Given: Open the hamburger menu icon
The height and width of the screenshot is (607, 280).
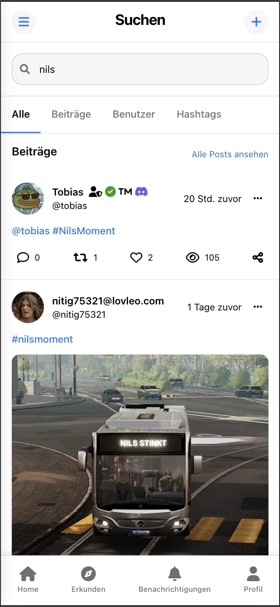Looking at the screenshot, I should (23, 22).
